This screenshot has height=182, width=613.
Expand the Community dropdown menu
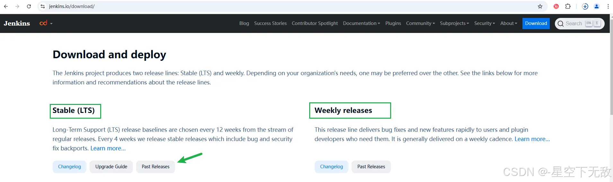pos(420,23)
